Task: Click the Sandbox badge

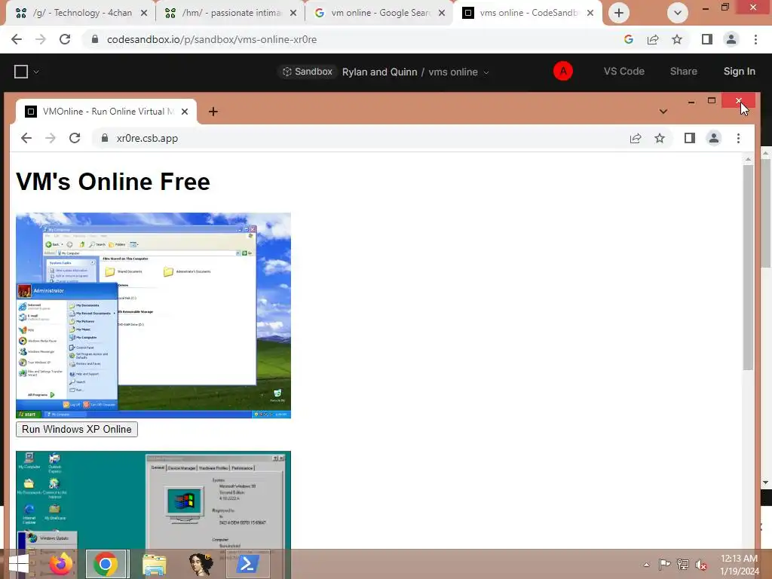Action: tap(308, 72)
